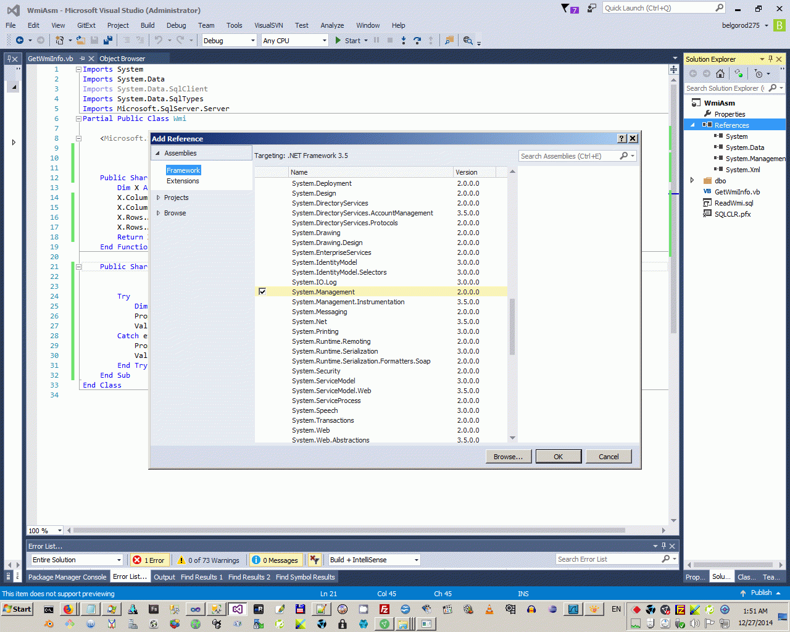This screenshot has height=632, width=790.
Task: Switch to the Package Manager Console tab
Action: pos(67,577)
